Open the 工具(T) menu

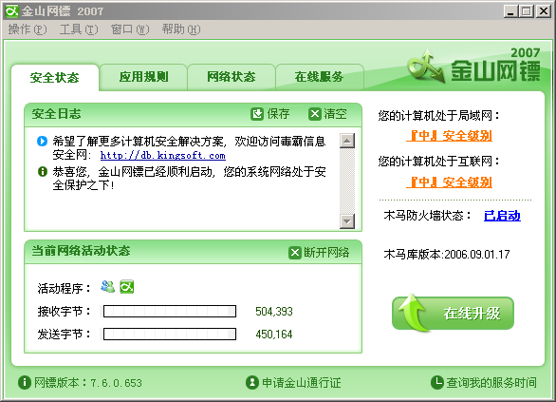tap(79, 29)
